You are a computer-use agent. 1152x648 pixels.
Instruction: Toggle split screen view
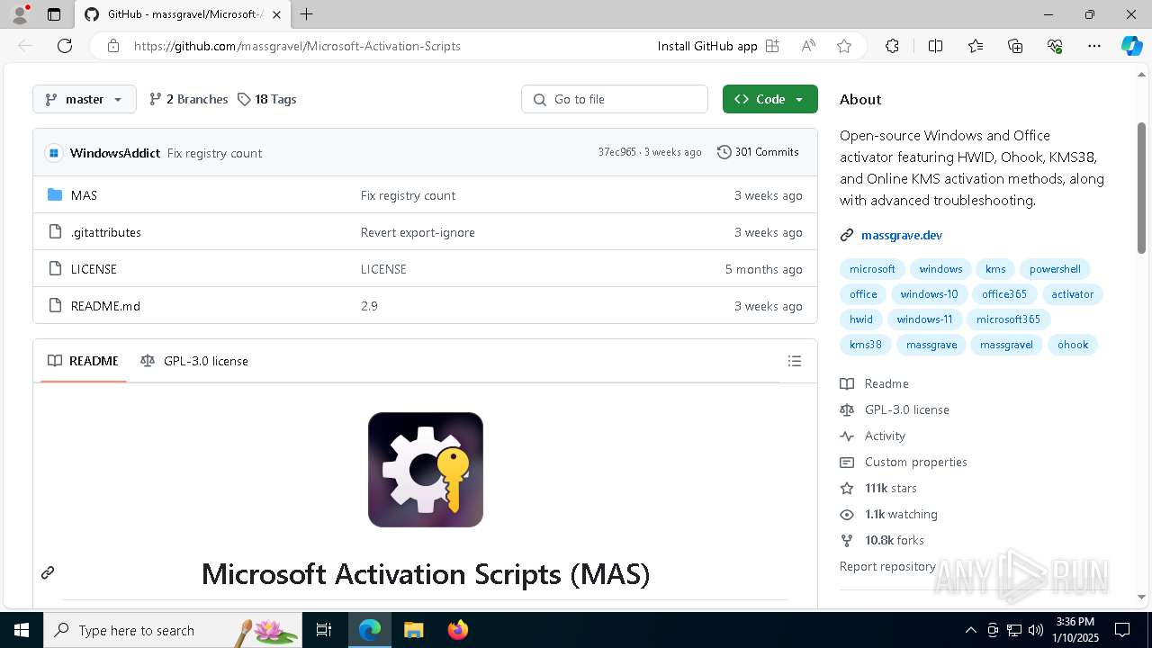[935, 46]
